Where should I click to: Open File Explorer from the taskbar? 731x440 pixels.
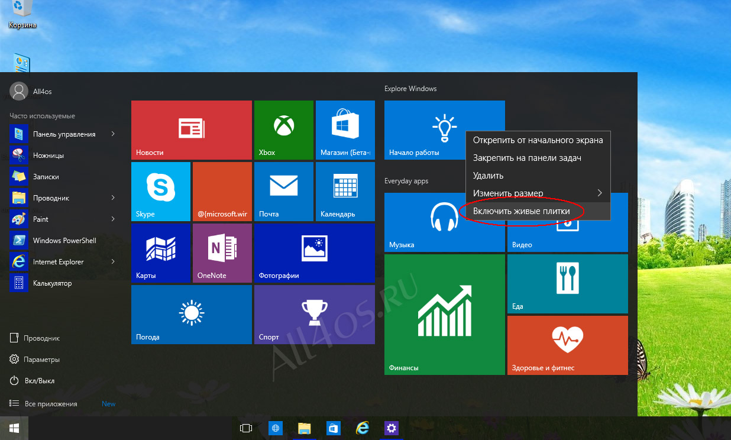(x=304, y=428)
